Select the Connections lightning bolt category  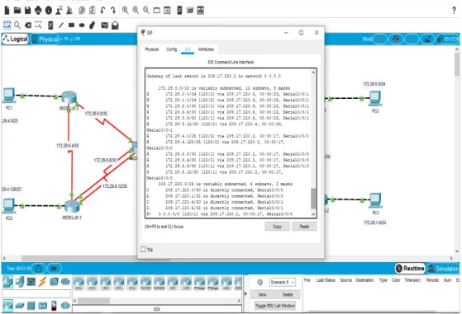click(x=42, y=282)
